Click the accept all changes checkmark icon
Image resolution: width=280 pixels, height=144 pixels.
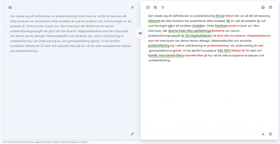pyautogui.click(x=148, y=7)
